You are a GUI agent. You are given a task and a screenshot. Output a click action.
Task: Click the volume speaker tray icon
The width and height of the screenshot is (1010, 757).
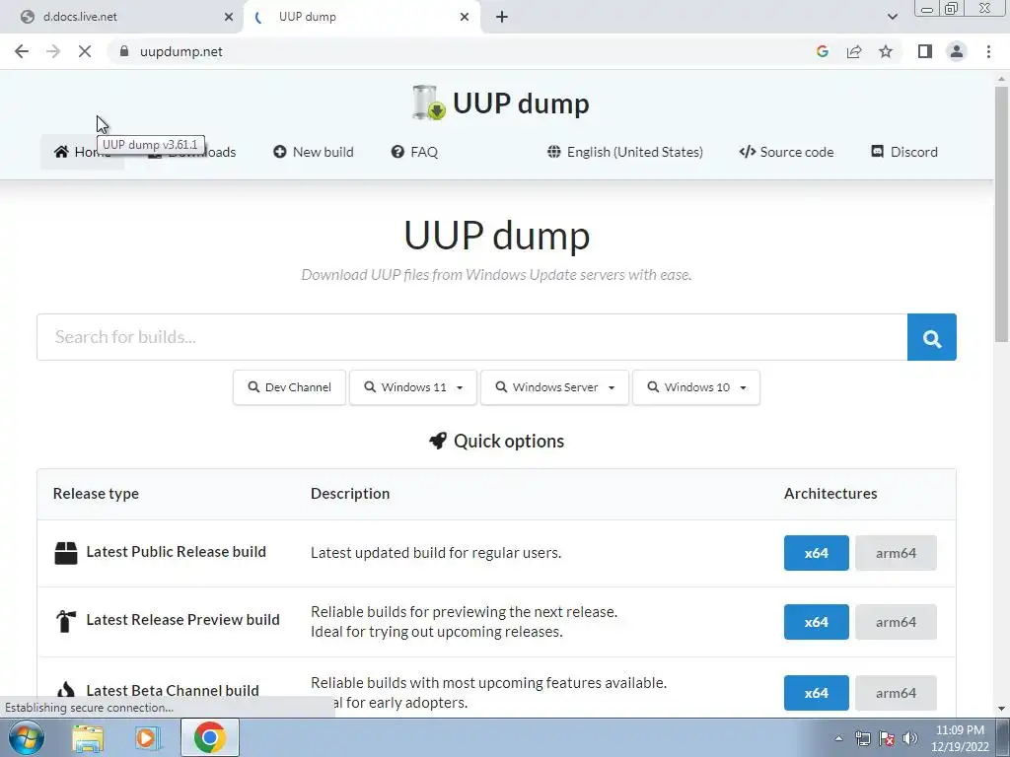pos(909,739)
